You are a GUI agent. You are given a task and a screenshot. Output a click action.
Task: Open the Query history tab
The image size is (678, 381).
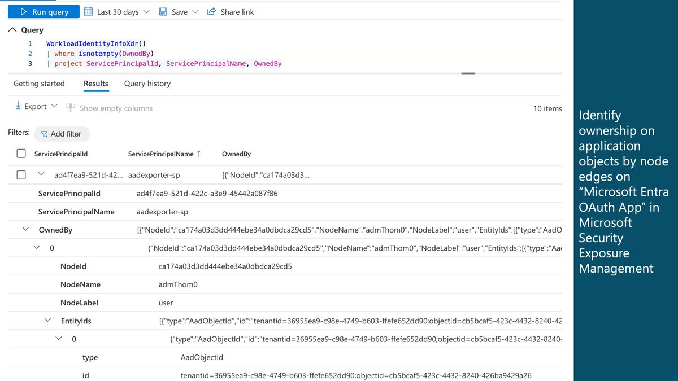pyautogui.click(x=147, y=84)
